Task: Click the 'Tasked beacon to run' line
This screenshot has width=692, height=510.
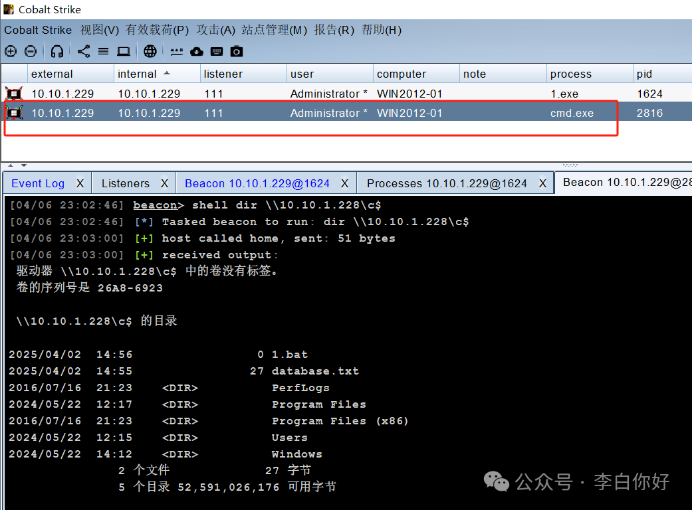Action: pyautogui.click(x=239, y=222)
